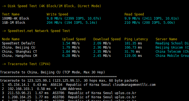Select hop 1 IP '45.154.14.1'
This screenshot has height=101, width=189.
point(18,85)
